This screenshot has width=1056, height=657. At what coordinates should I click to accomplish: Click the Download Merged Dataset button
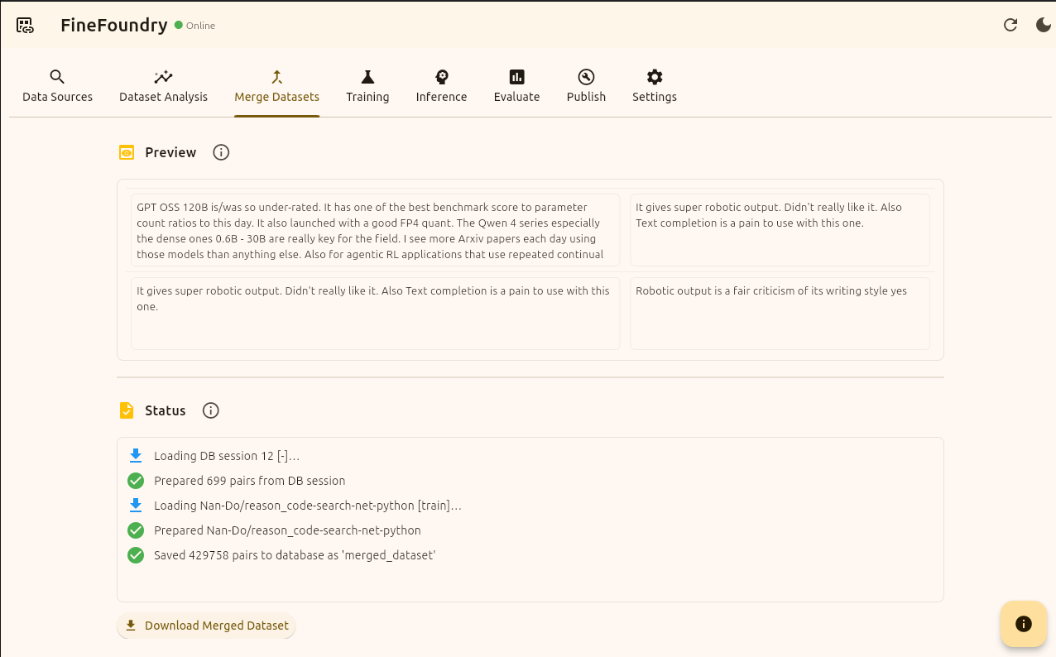pos(206,626)
